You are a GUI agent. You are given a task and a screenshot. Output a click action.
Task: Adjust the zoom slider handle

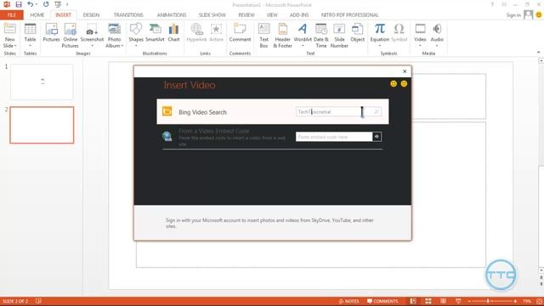[x=488, y=301]
